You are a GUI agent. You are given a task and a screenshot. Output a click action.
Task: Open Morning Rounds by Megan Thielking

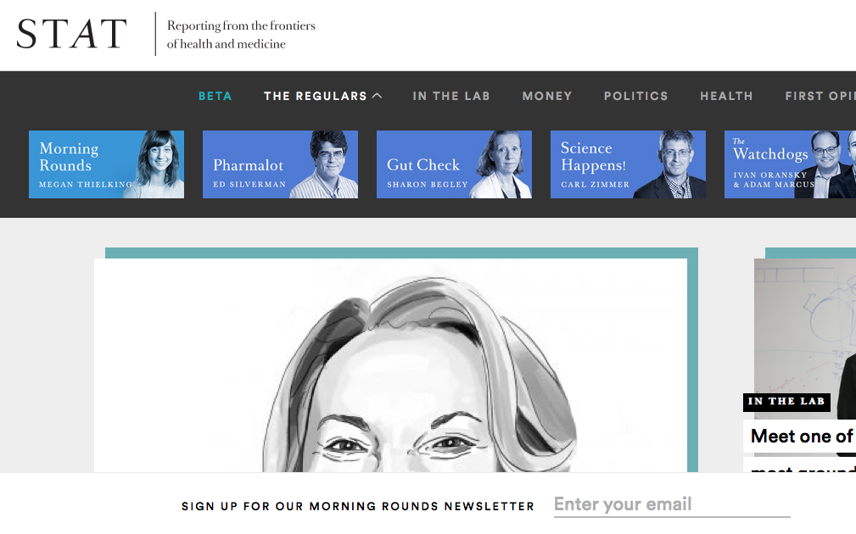pyautogui.click(x=106, y=164)
